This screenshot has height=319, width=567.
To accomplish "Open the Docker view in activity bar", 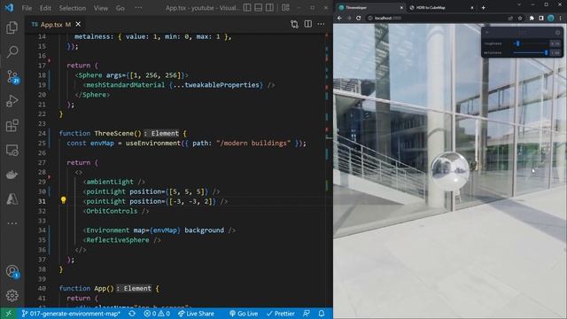I will pos(12,175).
